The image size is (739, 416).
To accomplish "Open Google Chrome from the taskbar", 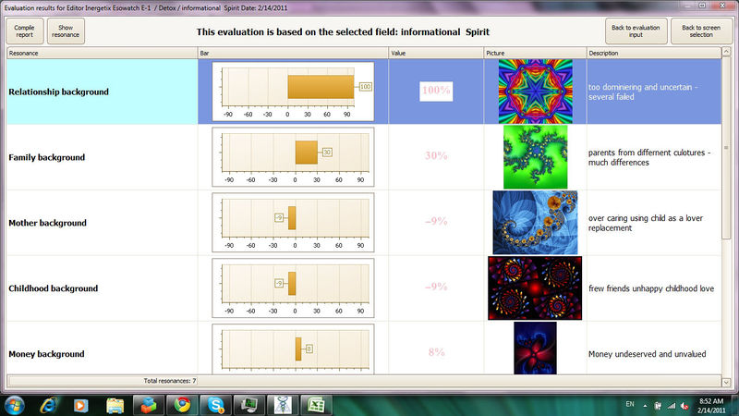I will point(183,404).
